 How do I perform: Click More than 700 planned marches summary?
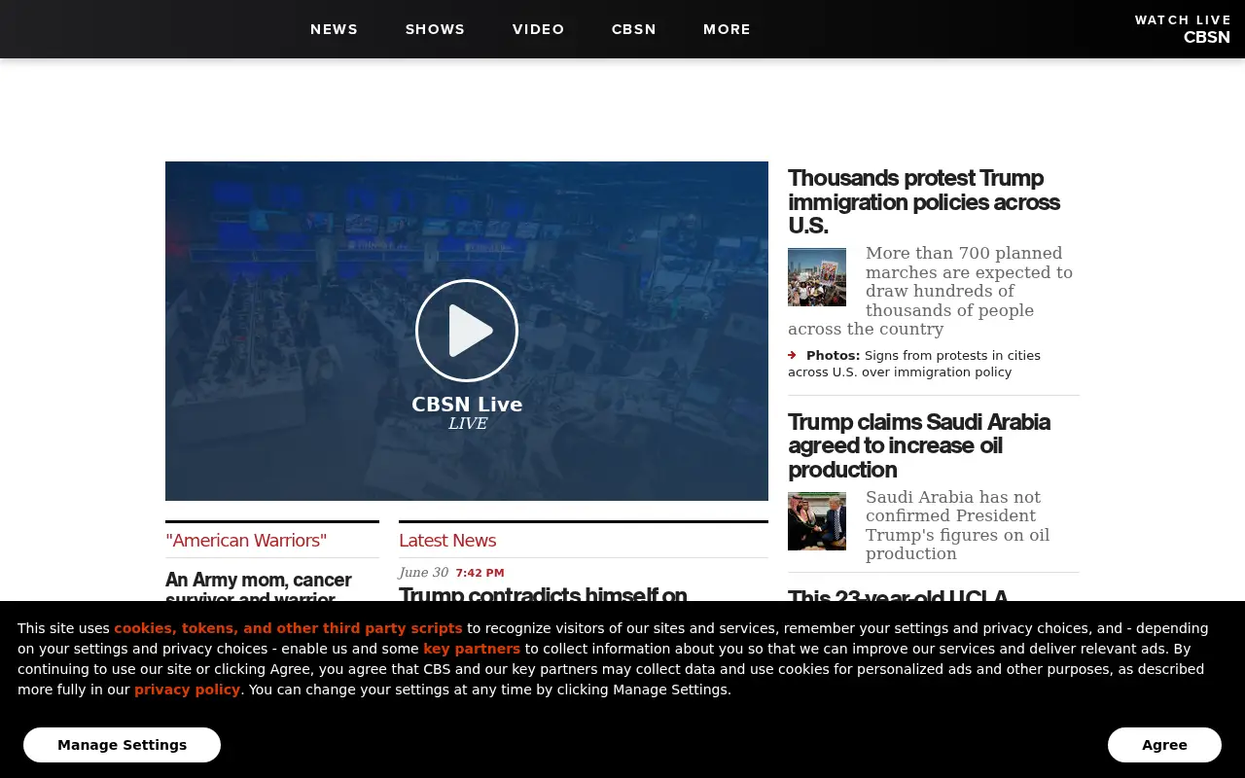931,291
